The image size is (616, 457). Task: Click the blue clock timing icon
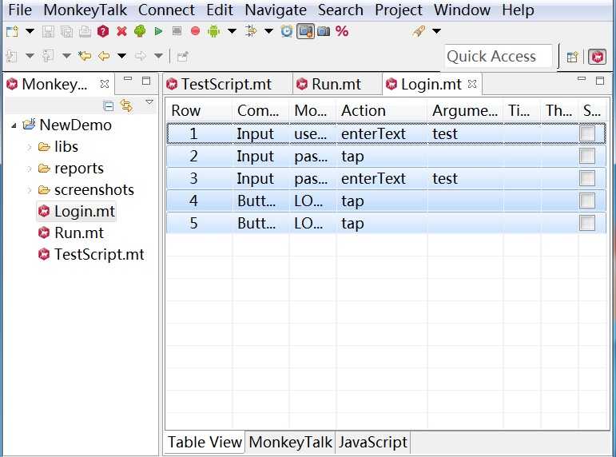click(x=286, y=31)
